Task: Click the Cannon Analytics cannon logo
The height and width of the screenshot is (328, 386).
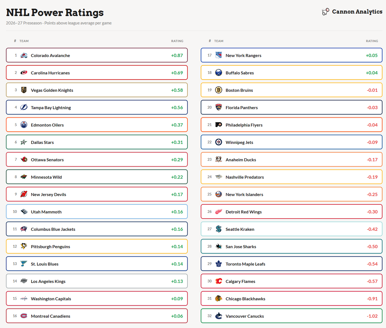Action: click(326, 12)
